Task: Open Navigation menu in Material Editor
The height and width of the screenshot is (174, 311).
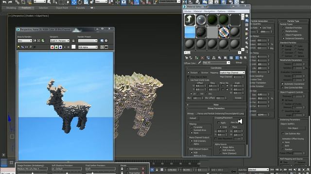Action: pyautogui.click(x=209, y=12)
